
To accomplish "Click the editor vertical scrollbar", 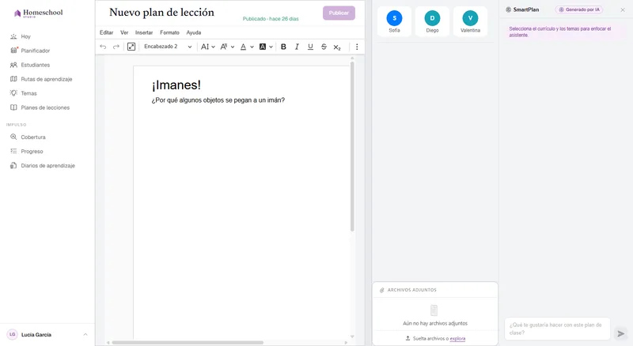I will pos(352,145).
